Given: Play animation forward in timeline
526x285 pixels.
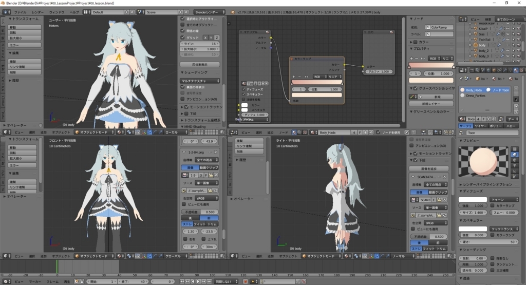Looking at the screenshot, I should pyautogui.click(x=198, y=281).
